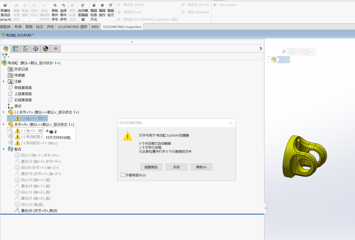The width and height of the screenshot is (355, 240).
Task: Switch to the MBD tab
Action: [x=95, y=27]
